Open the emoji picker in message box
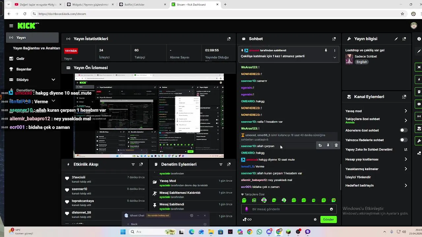The height and width of the screenshot is (237, 422). (331, 209)
